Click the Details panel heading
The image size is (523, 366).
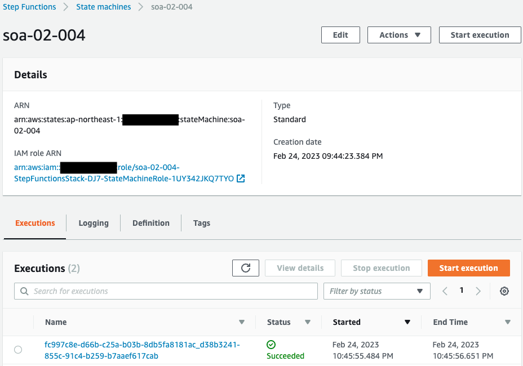30,75
